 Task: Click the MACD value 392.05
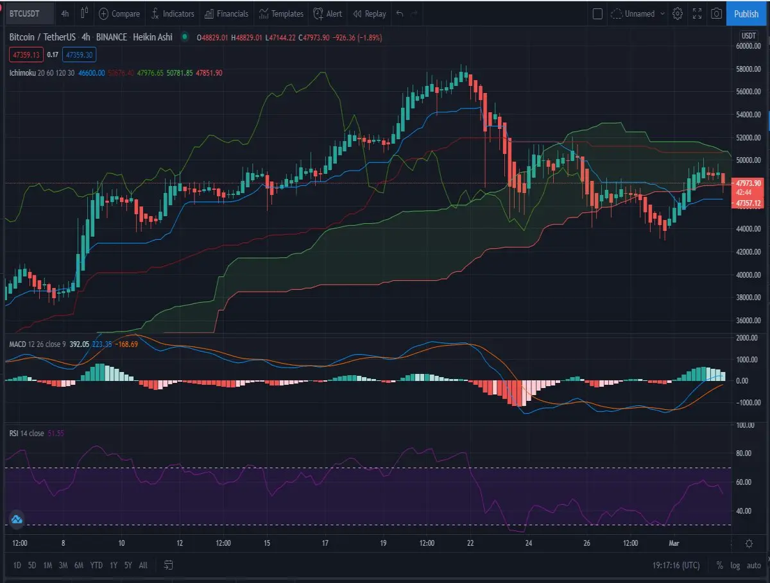(80, 344)
